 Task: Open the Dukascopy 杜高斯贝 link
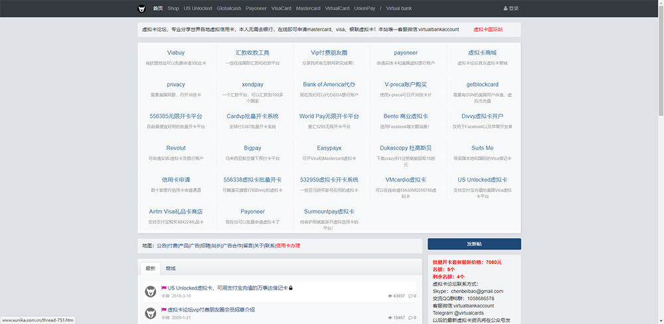click(406, 148)
